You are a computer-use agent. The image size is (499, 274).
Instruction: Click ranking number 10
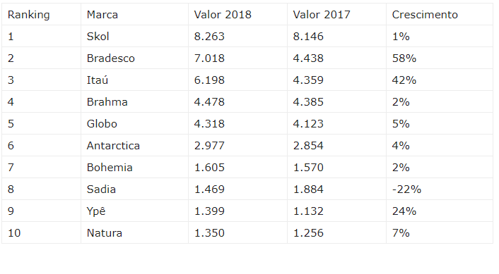click(14, 232)
